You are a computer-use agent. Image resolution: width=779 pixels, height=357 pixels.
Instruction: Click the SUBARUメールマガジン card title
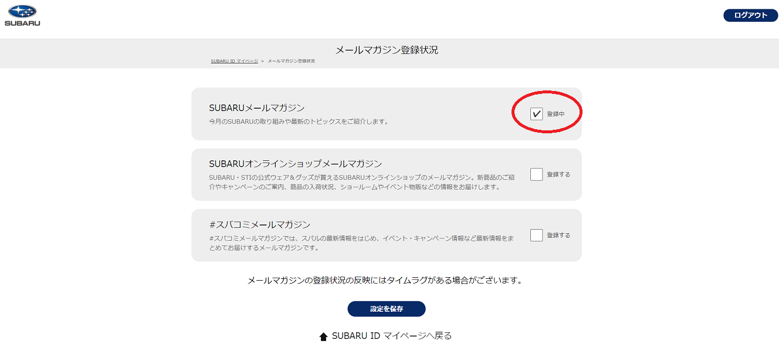click(x=257, y=107)
